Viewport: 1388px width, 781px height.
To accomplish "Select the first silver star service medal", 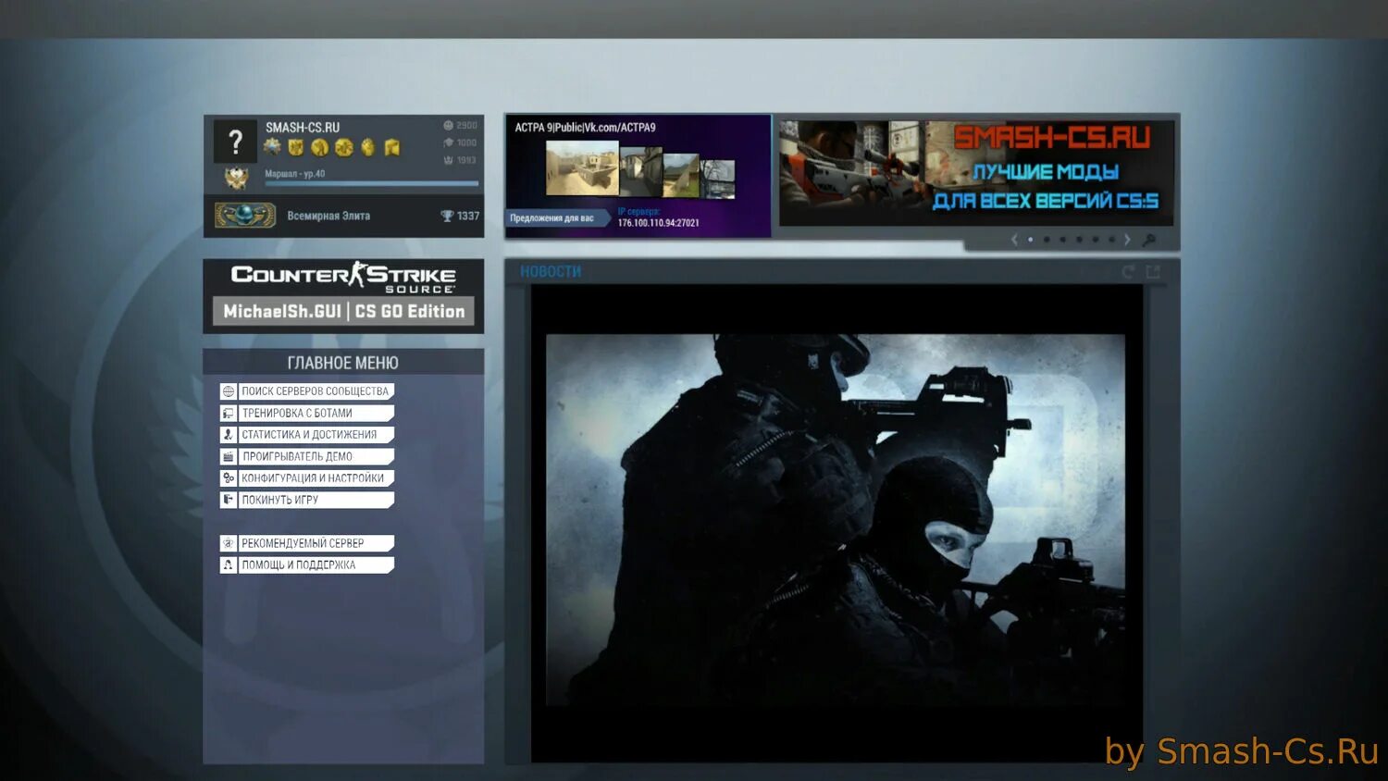I will pos(272,146).
